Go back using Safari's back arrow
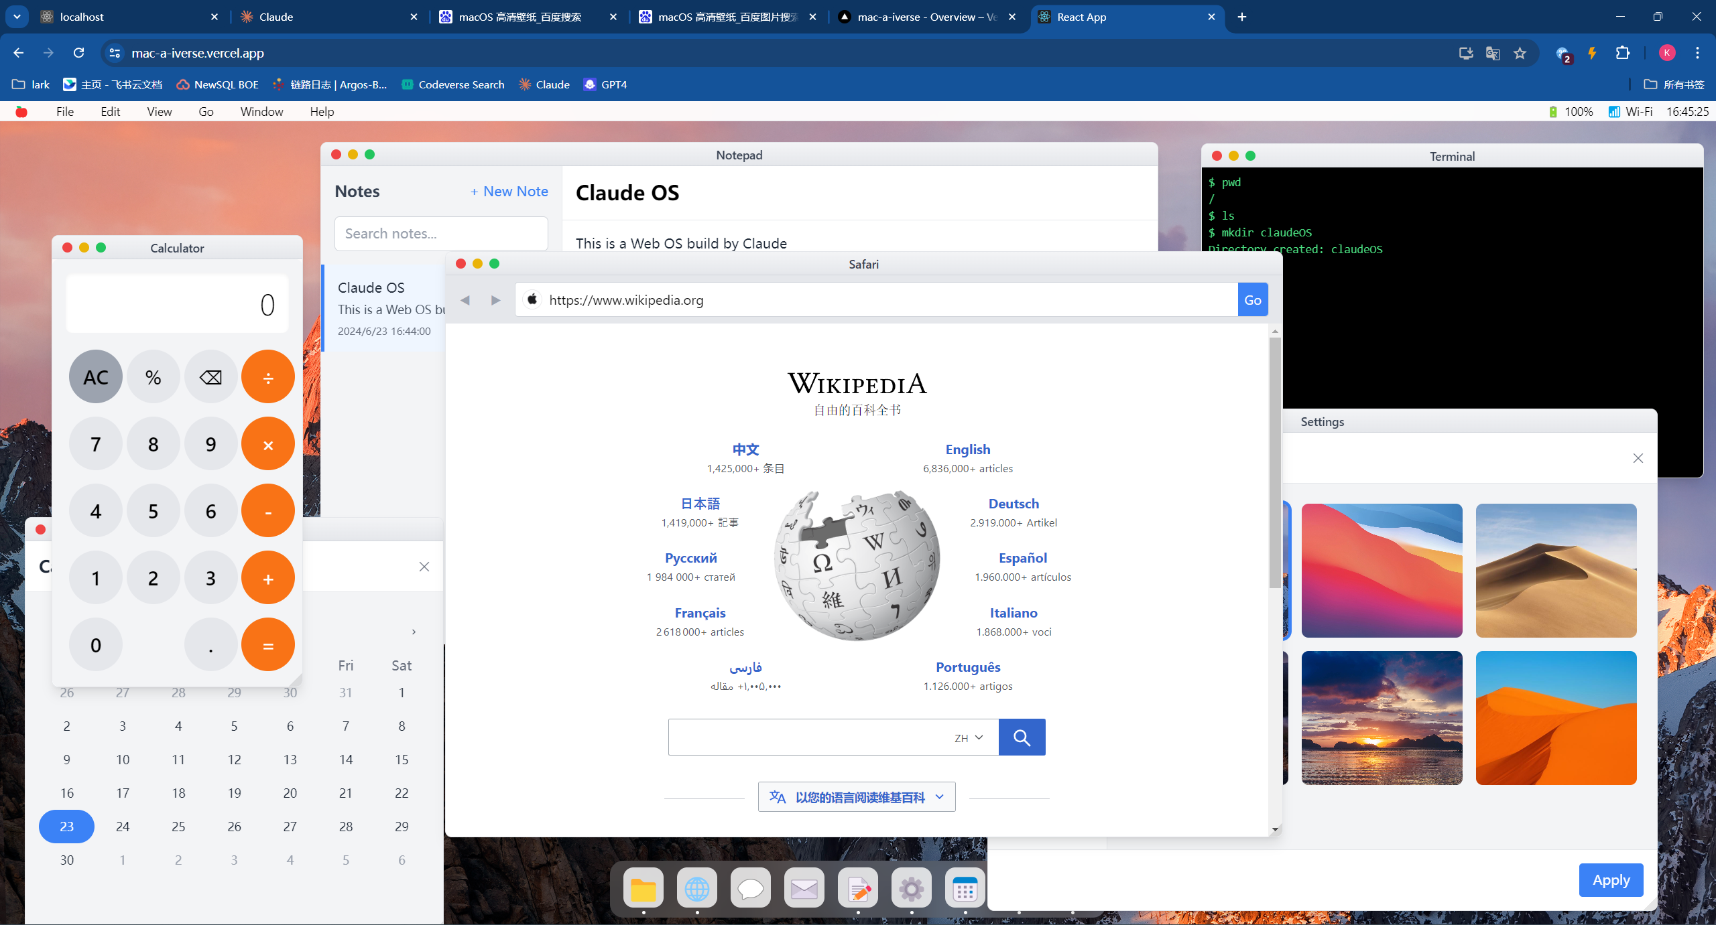1716x925 pixels. tap(465, 300)
